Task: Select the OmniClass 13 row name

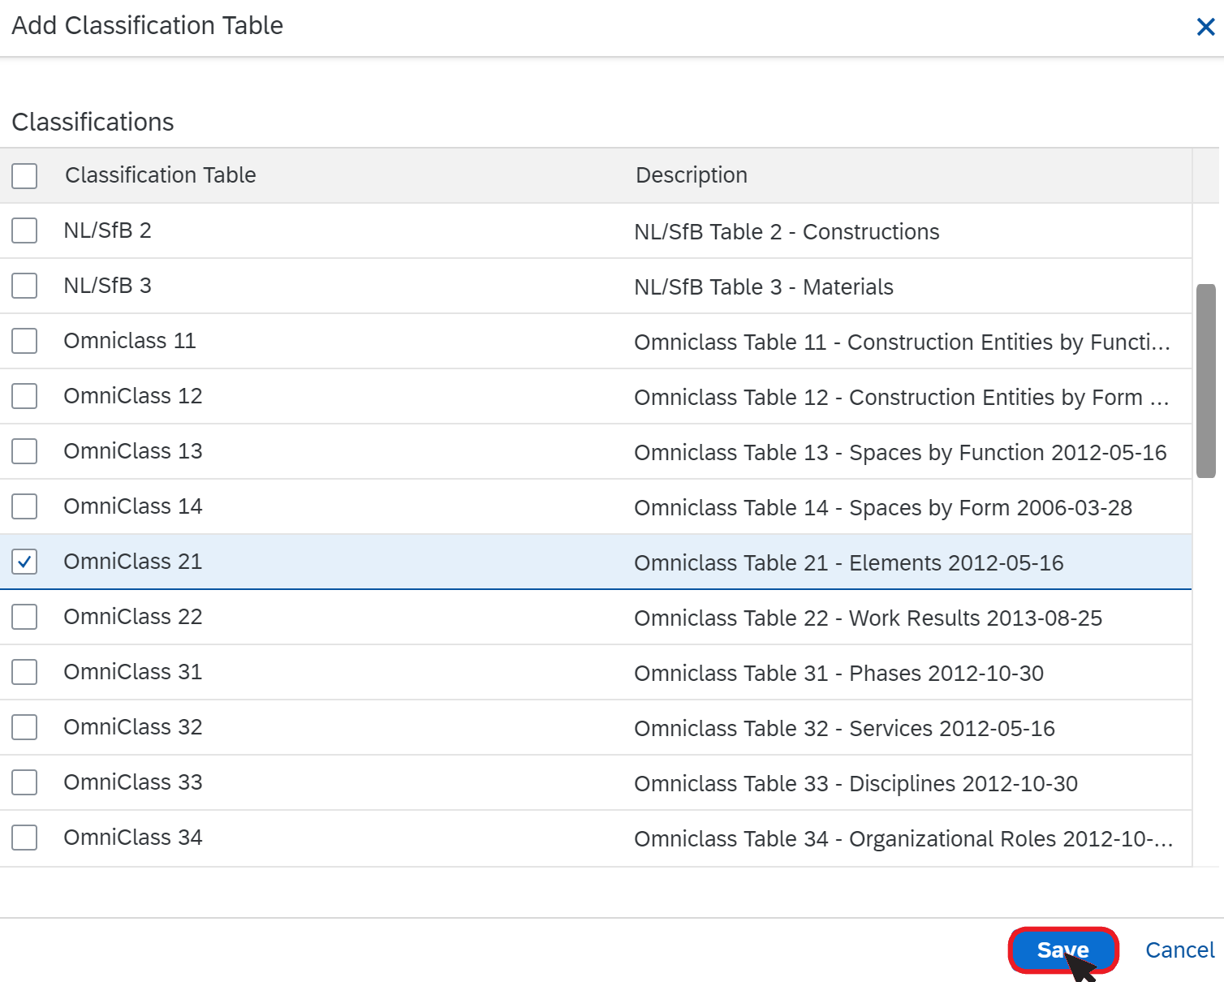Action: coord(133,451)
